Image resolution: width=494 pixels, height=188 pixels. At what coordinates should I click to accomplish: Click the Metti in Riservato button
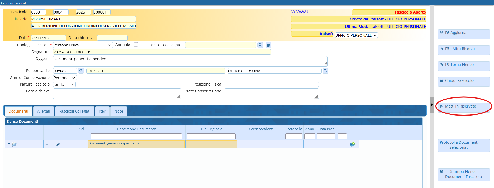pyautogui.click(x=464, y=106)
